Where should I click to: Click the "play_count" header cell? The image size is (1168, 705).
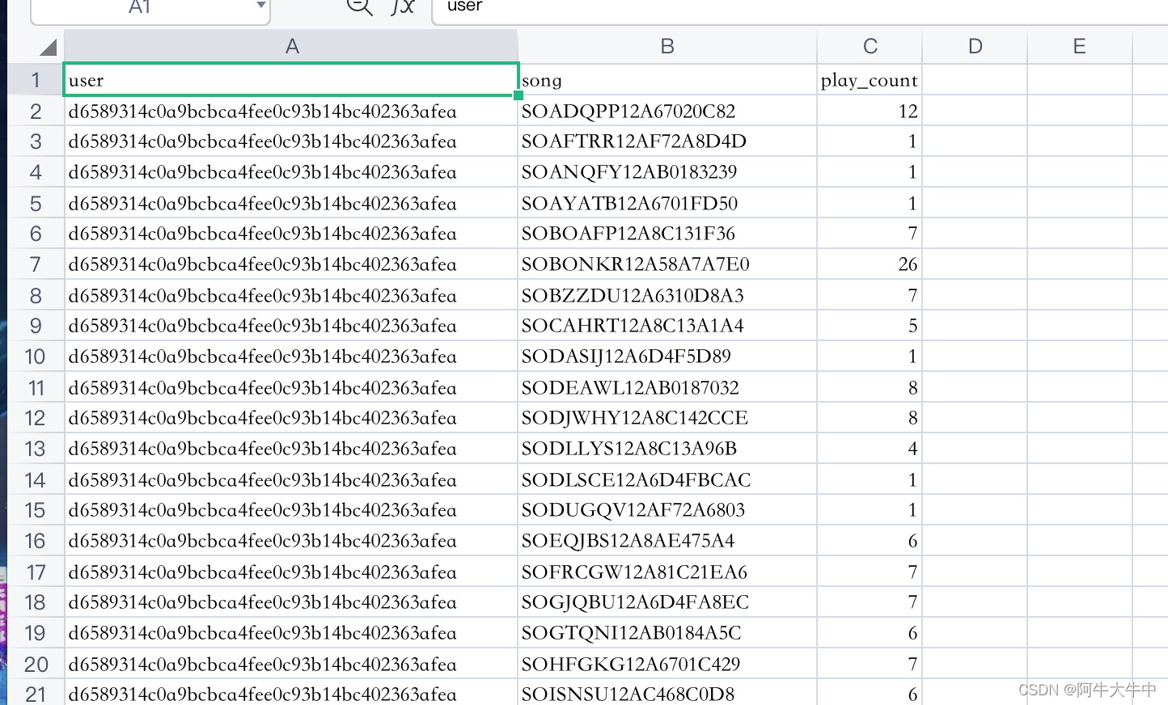[x=870, y=80]
